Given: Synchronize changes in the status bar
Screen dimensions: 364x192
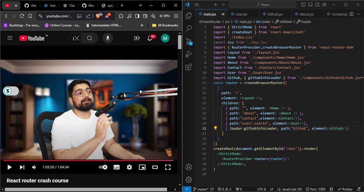Looking at the screenshot, I should [212, 189].
